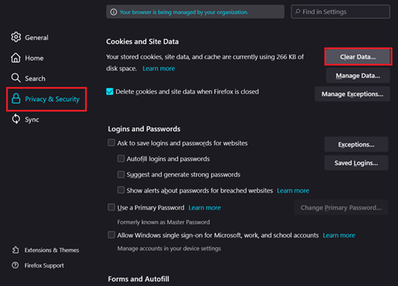Click the Sync arrows icon
This screenshot has width=398, height=286.
[x=16, y=119]
